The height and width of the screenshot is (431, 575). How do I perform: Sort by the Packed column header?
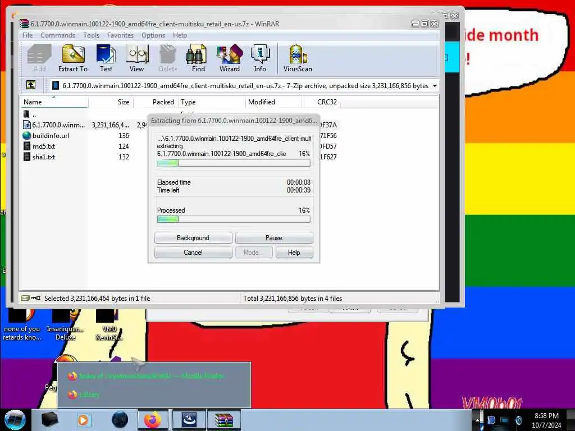coord(156,102)
